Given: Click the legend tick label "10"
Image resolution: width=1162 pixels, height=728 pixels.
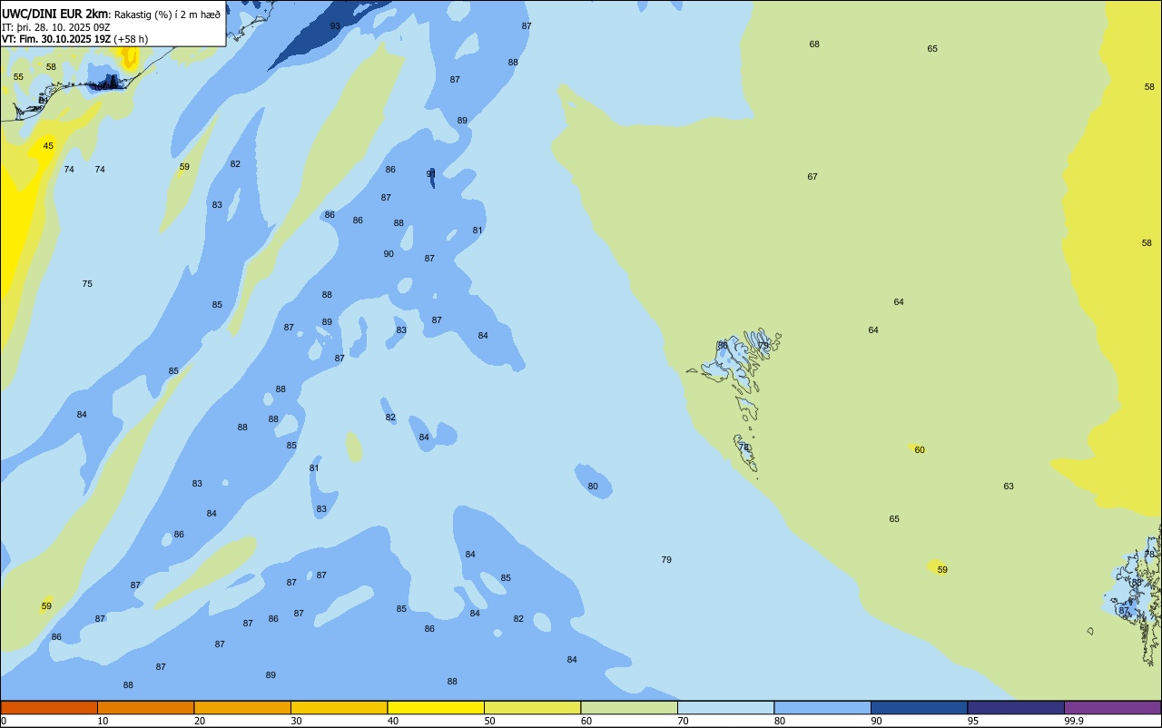Looking at the screenshot, I should tap(103, 721).
